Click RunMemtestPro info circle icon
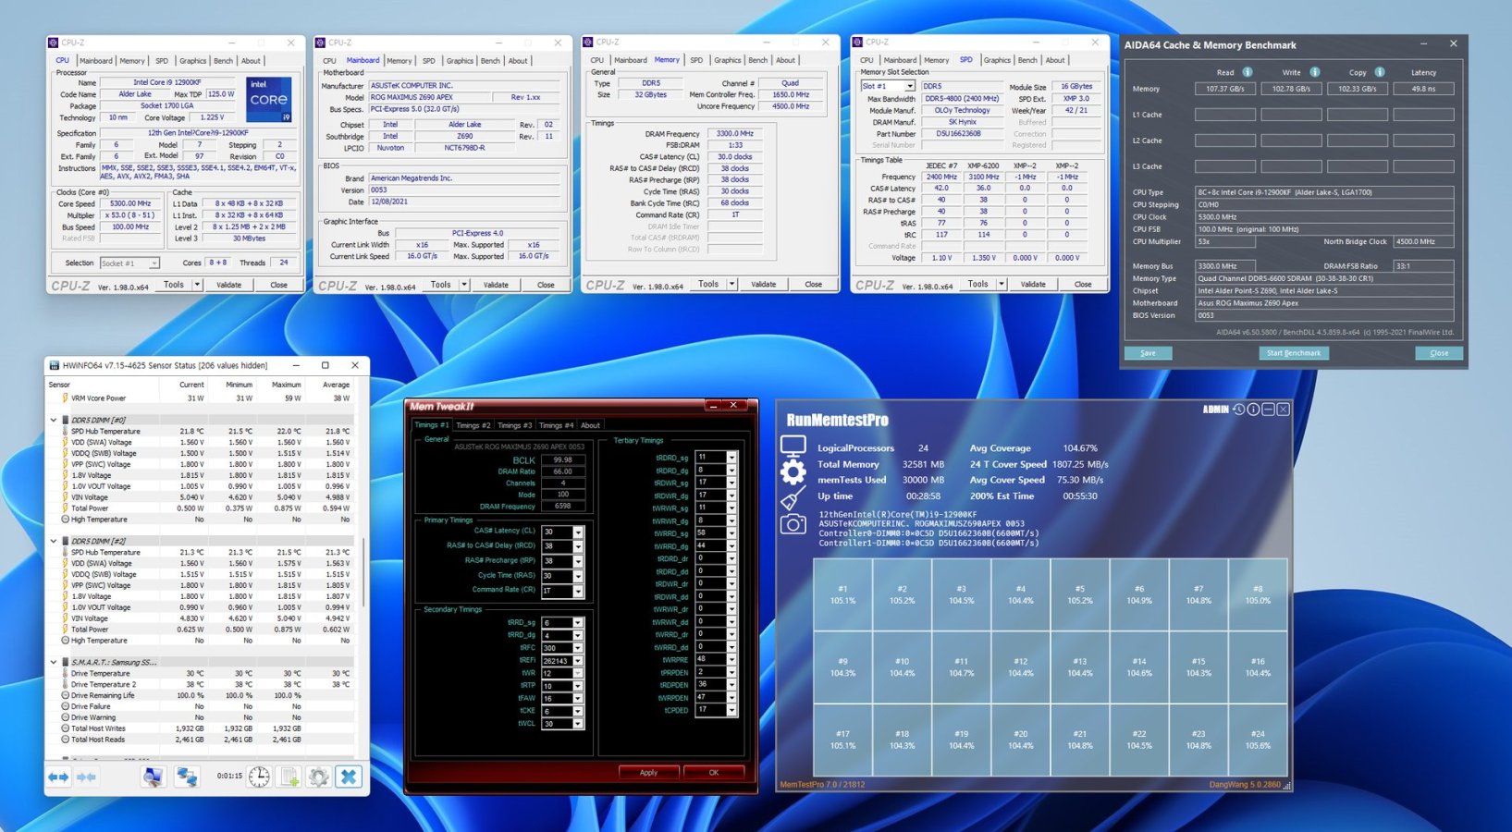The height and width of the screenshot is (832, 1512). pyautogui.click(x=1253, y=410)
